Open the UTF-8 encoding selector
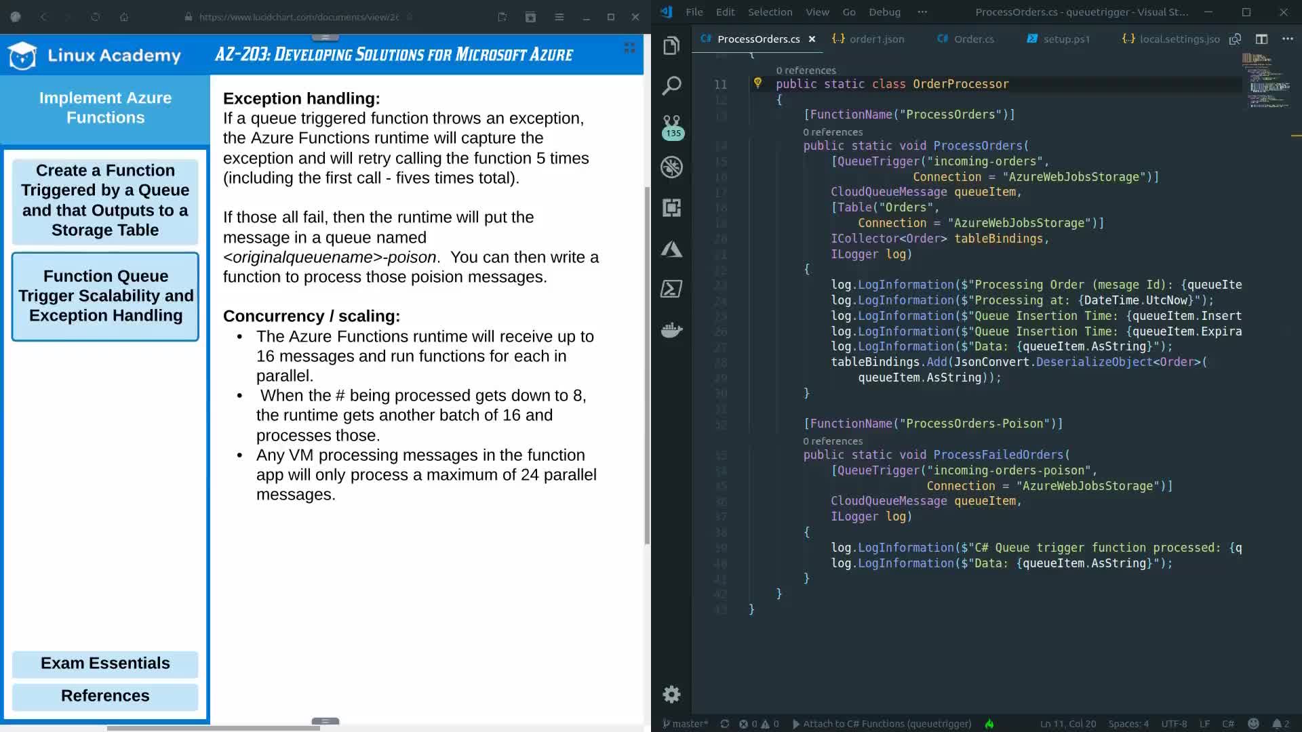The width and height of the screenshot is (1302, 732). [1174, 724]
